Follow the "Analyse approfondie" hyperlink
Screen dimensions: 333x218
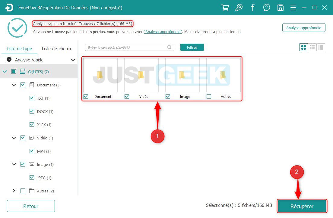163,32
